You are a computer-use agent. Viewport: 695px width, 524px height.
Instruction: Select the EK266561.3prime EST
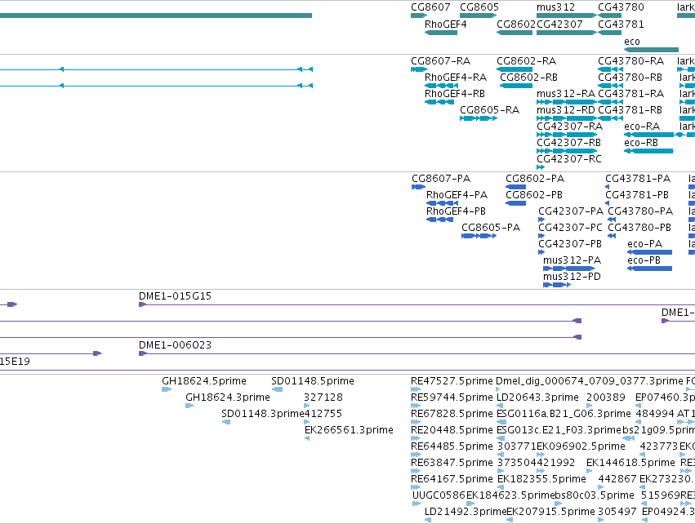tap(307, 438)
